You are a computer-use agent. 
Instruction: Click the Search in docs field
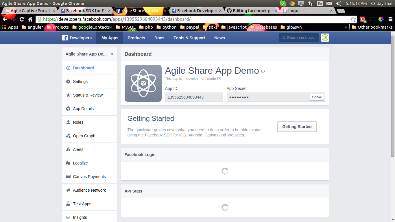click(299, 38)
